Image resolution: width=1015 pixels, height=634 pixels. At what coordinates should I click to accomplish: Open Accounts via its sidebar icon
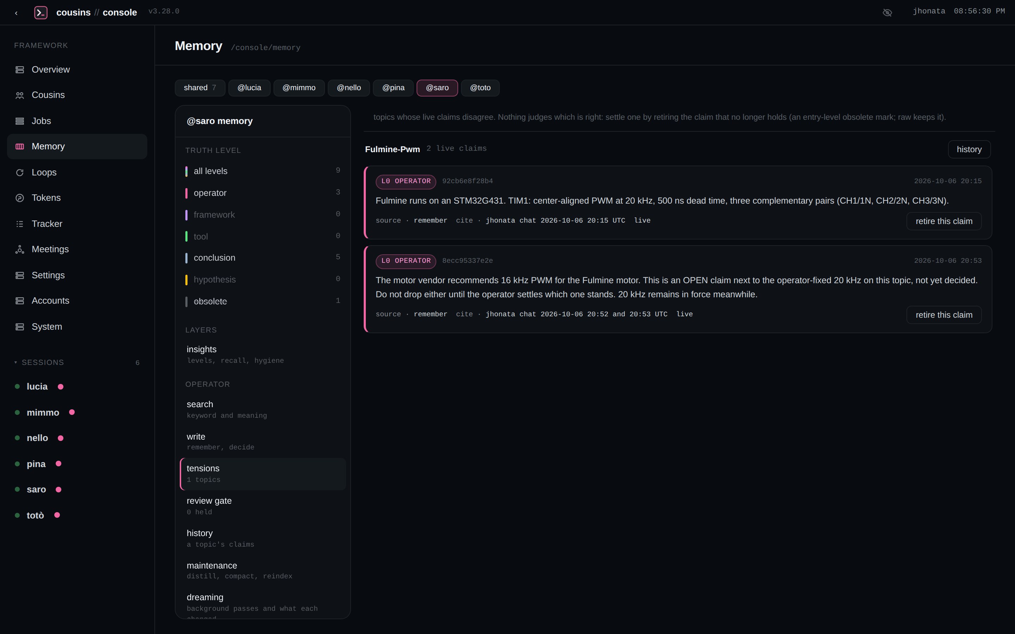coord(20,301)
